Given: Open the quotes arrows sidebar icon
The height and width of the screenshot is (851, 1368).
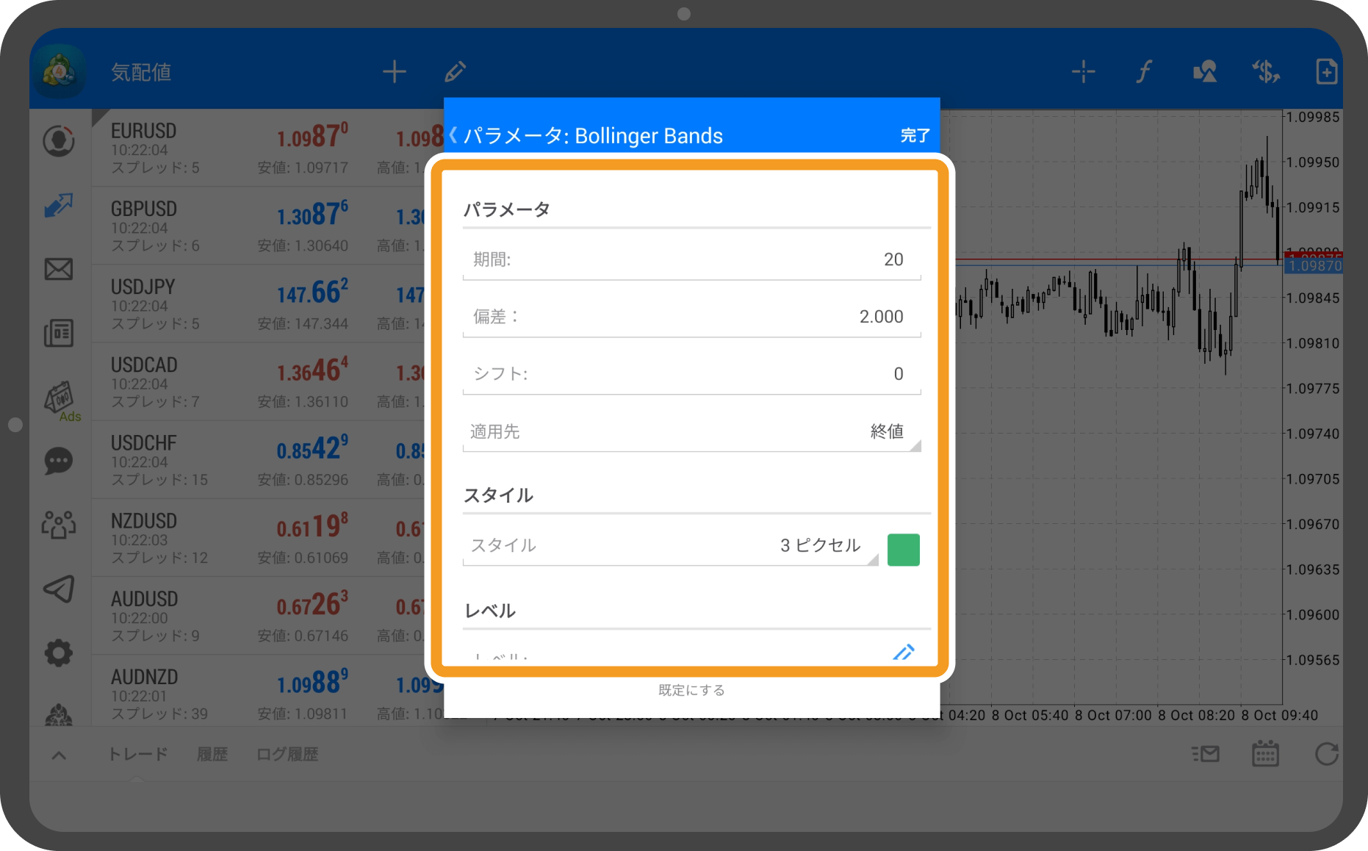Looking at the screenshot, I should (x=59, y=205).
